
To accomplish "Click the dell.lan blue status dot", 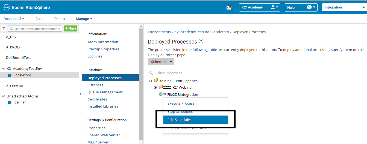I will click(10, 102).
